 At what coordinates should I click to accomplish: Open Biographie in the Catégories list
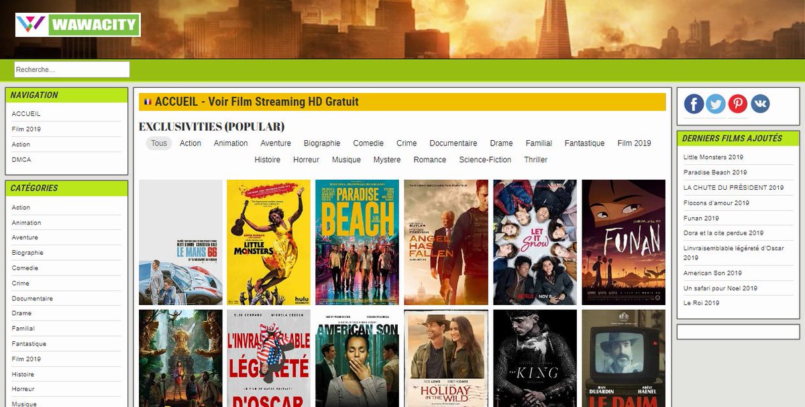[28, 253]
